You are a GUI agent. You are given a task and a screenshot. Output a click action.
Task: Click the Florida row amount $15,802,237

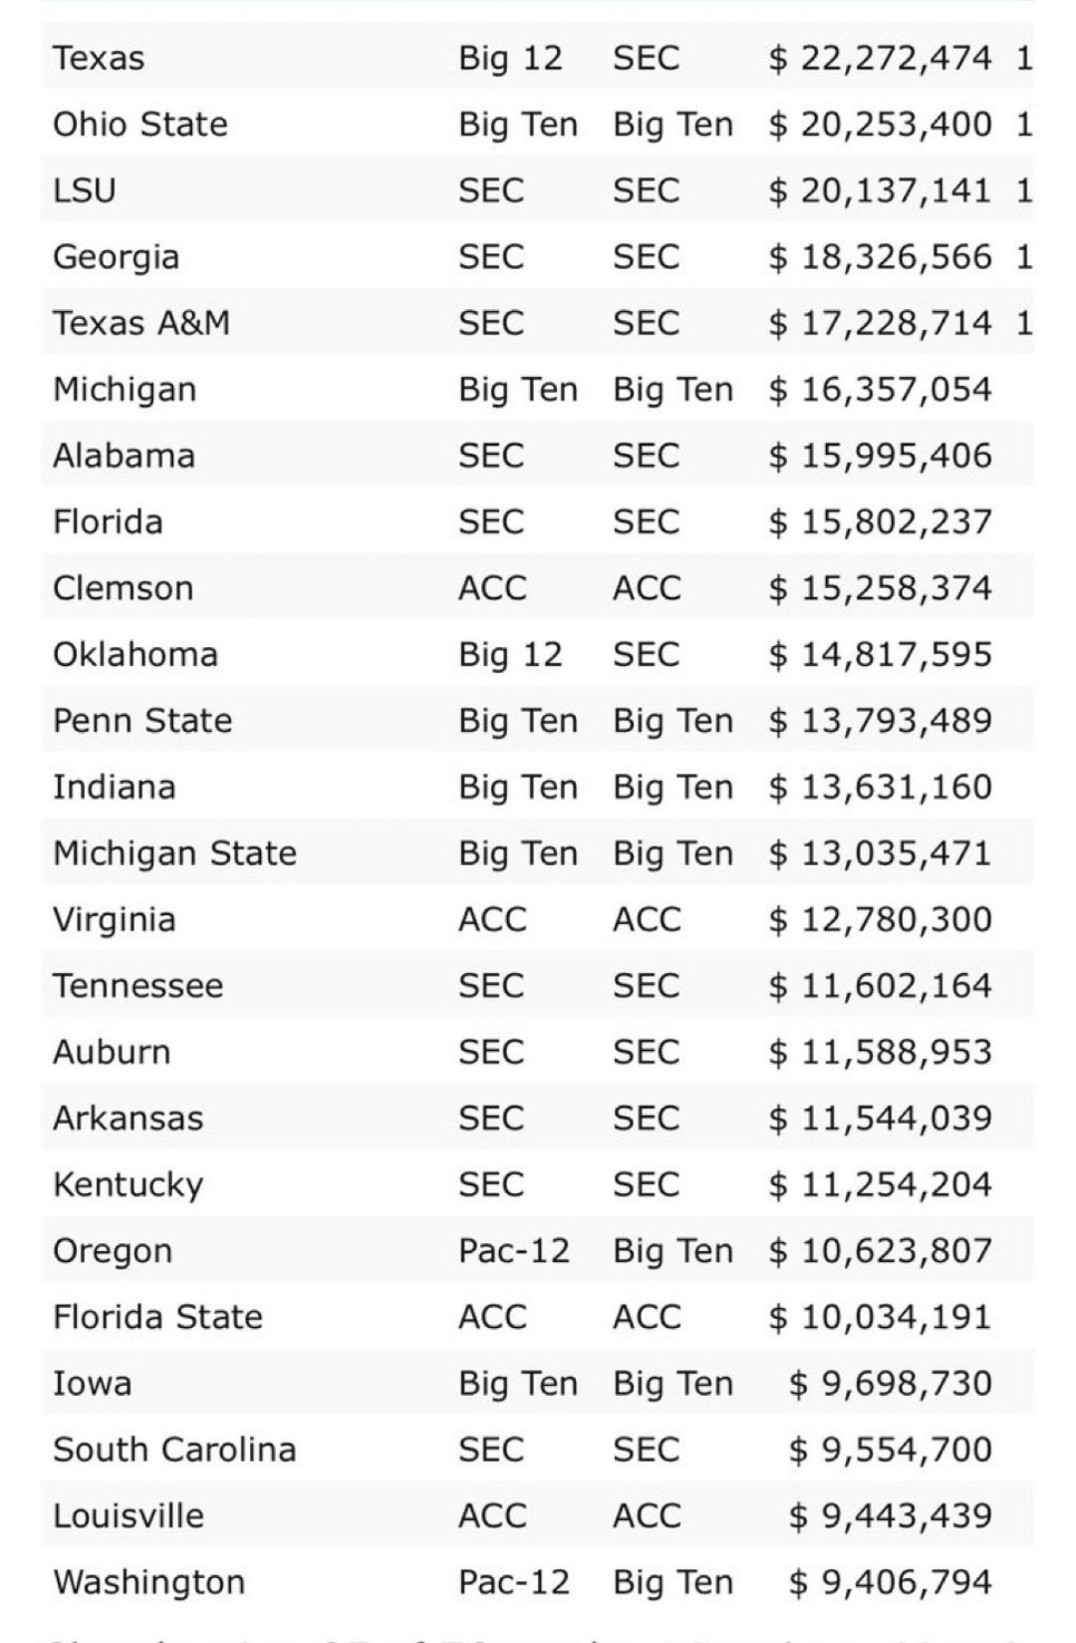880,522
